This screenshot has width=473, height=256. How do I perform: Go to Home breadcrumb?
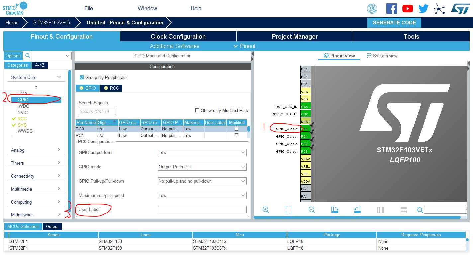point(12,23)
